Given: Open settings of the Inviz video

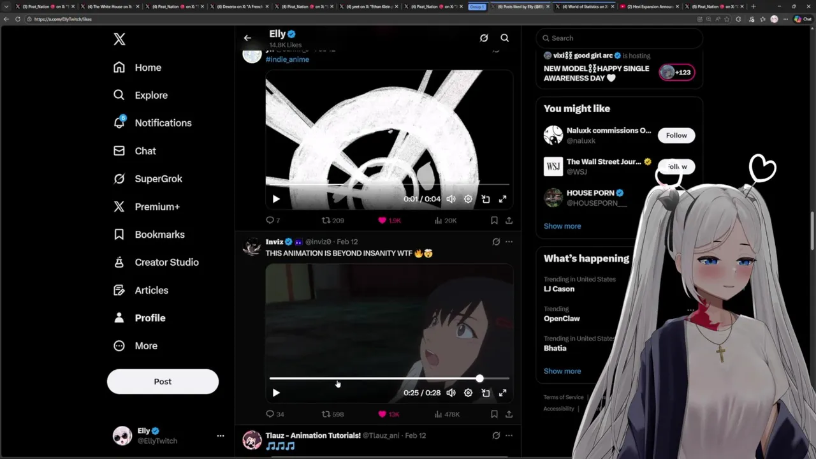Looking at the screenshot, I should (x=468, y=393).
